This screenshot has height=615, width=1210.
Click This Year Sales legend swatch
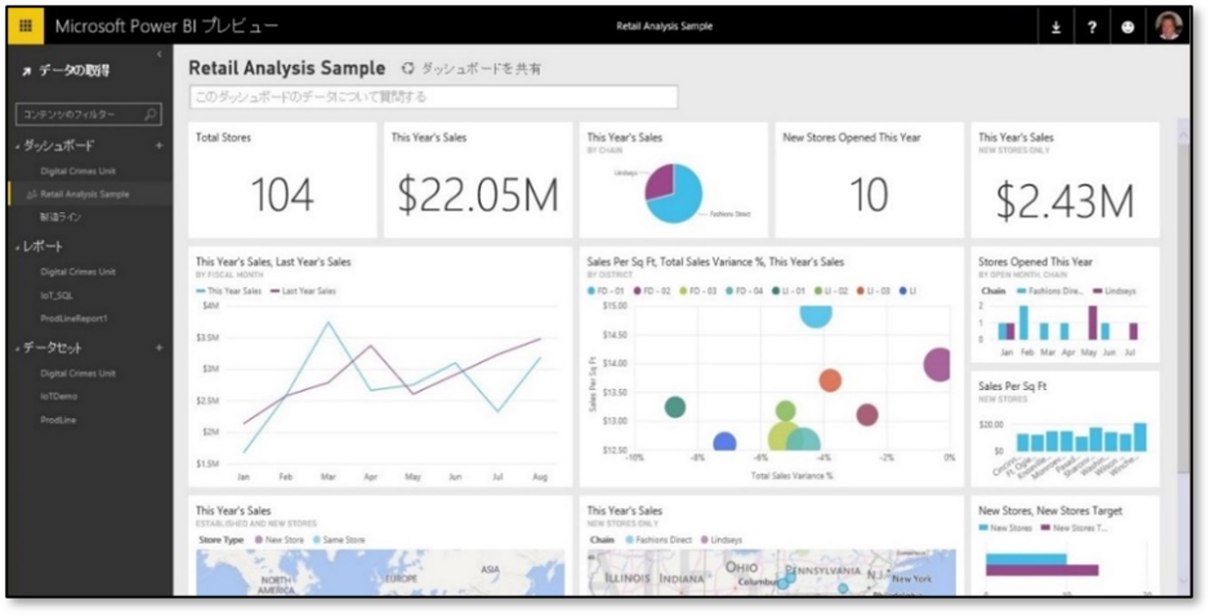coord(201,291)
